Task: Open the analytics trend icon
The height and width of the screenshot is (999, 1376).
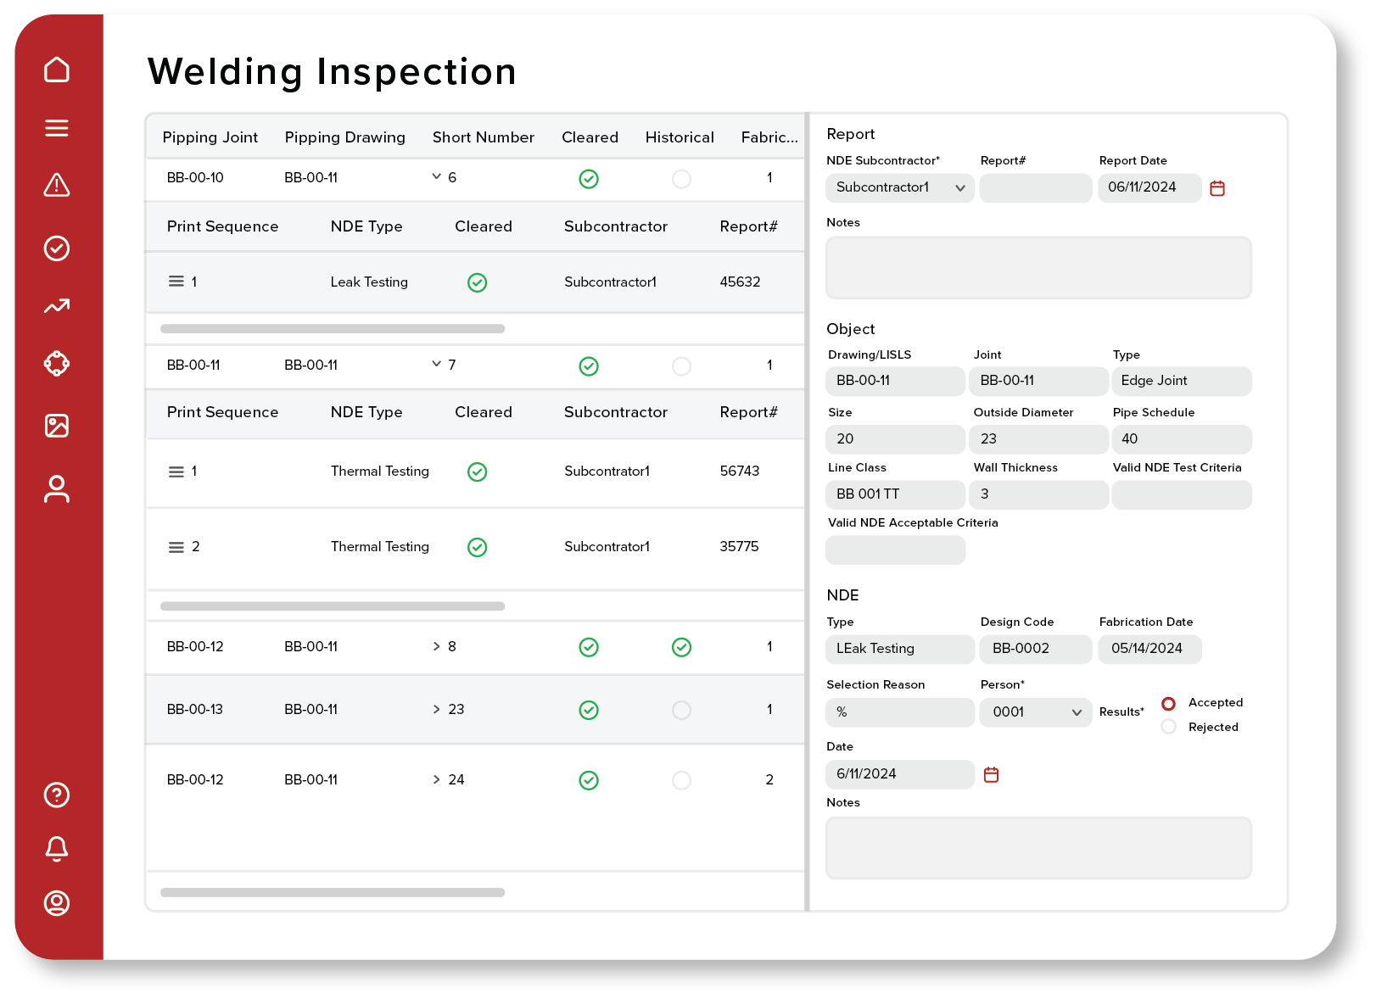Action: (57, 306)
